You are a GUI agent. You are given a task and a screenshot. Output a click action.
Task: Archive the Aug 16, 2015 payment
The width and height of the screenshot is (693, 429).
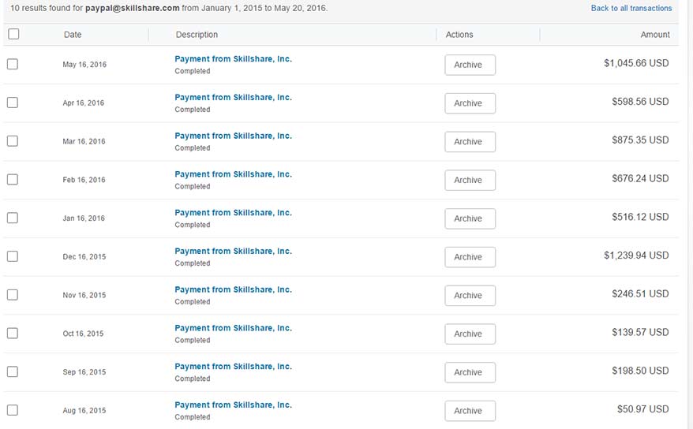(x=470, y=411)
